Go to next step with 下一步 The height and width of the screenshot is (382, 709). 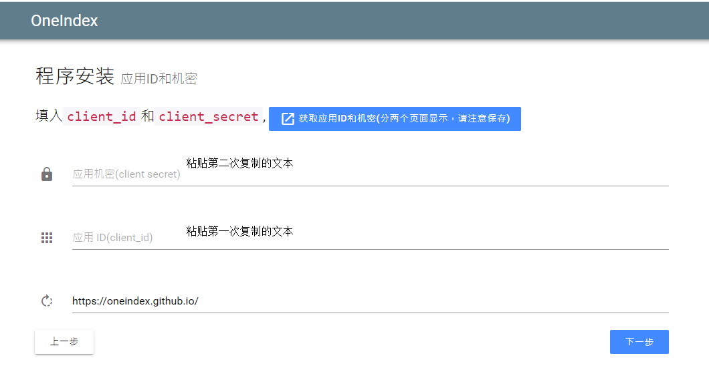(639, 342)
